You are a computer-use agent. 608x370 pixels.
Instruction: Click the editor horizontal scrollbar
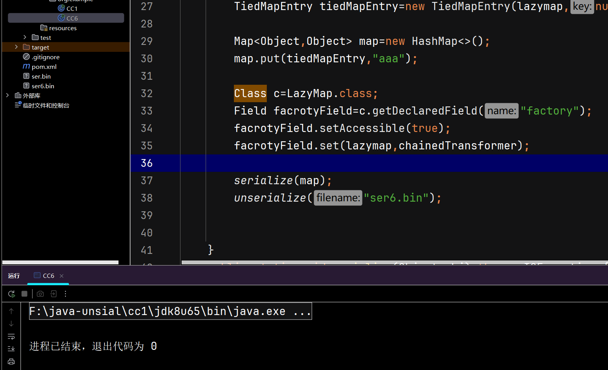395,262
